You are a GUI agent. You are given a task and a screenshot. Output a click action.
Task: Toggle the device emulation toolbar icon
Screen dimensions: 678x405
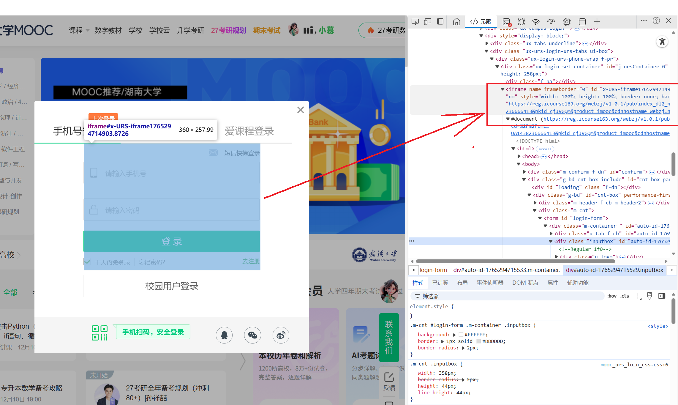(x=428, y=21)
